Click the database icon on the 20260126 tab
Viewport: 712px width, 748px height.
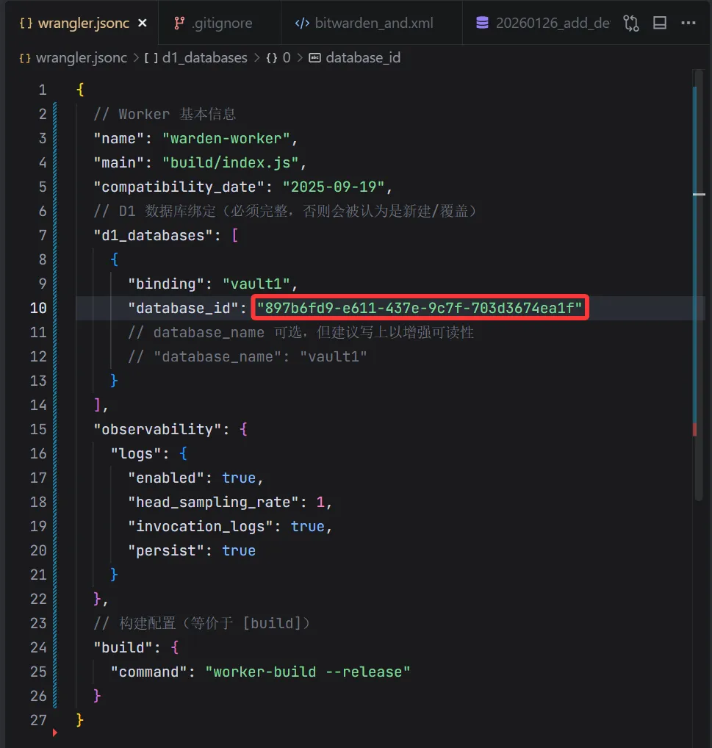[x=482, y=23]
